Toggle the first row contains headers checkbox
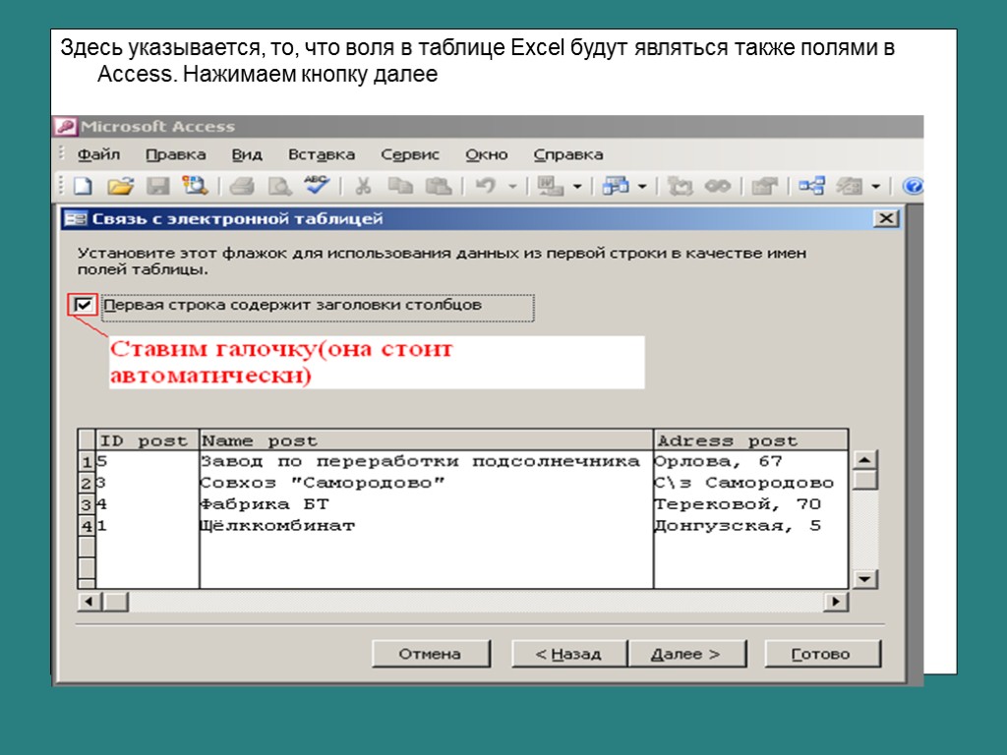This screenshot has width=1007, height=755. coord(84,305)
